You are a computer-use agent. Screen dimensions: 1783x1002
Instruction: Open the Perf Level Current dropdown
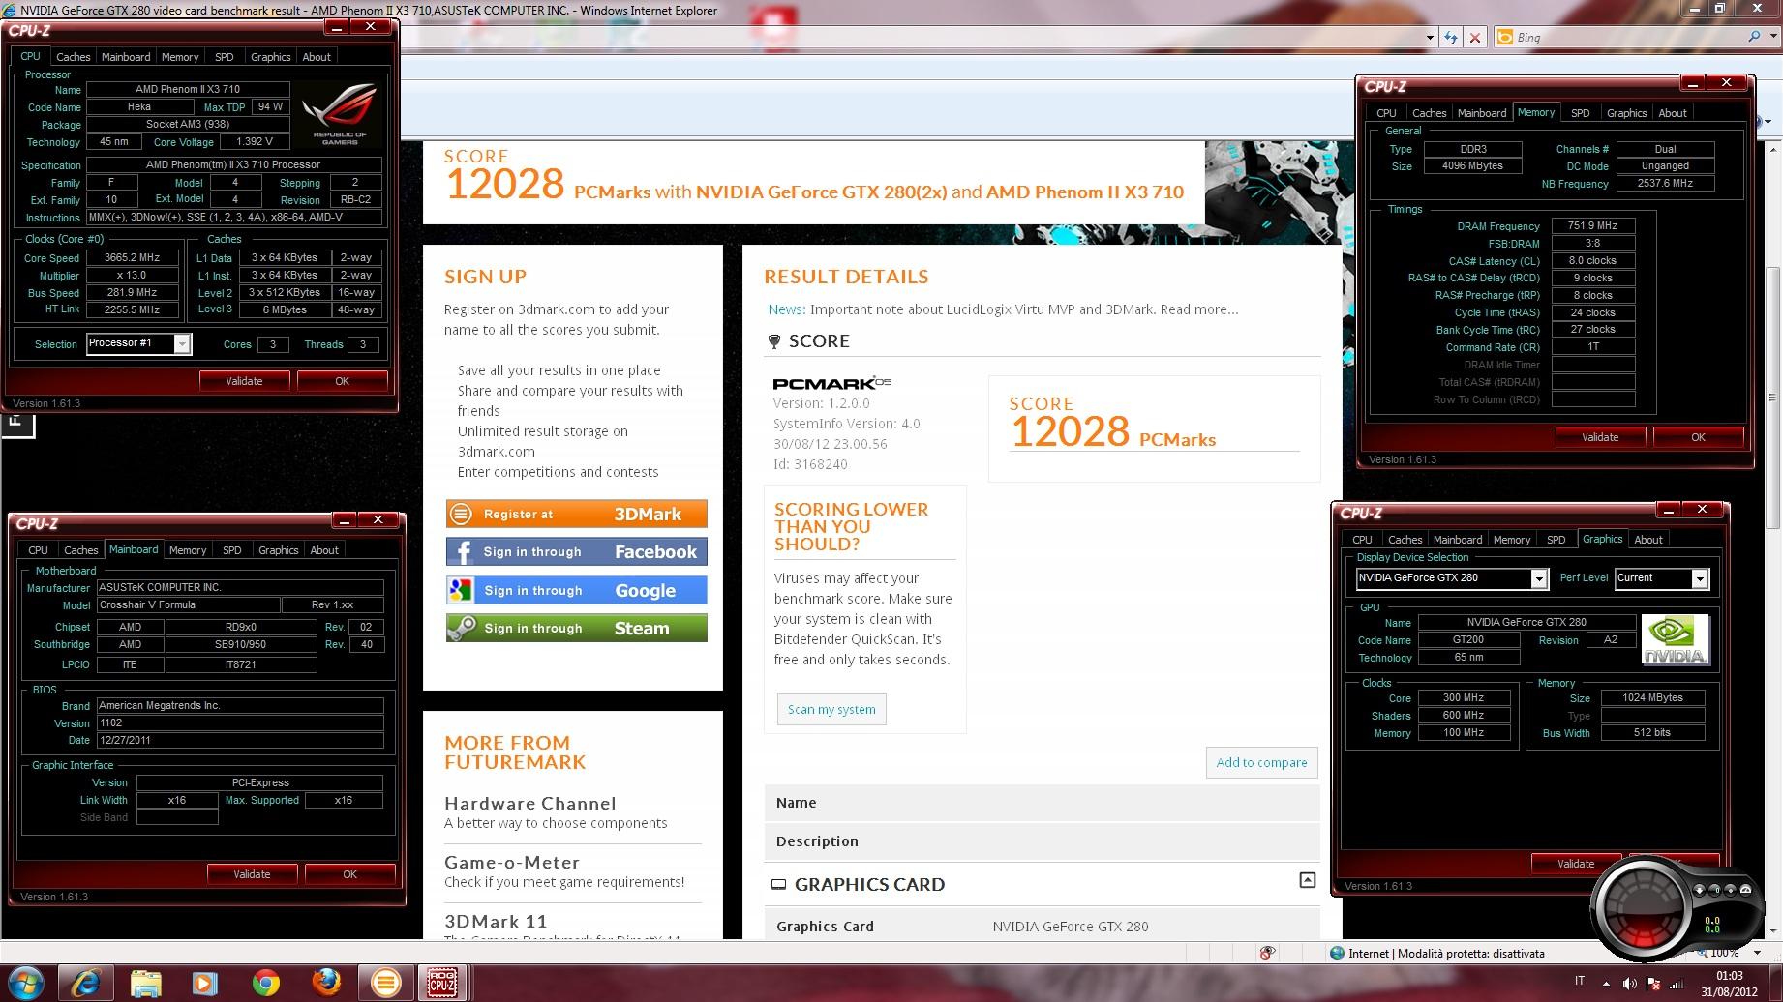(x=1699, y=578)
